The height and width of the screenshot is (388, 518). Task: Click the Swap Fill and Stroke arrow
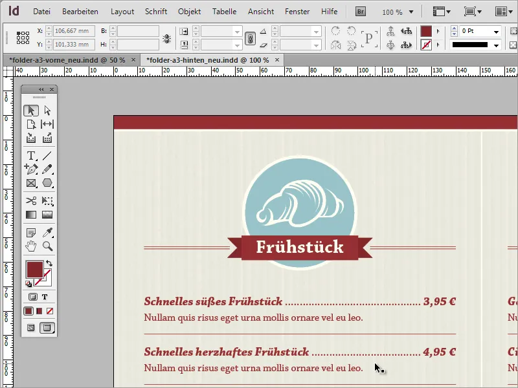click(49, 263)
